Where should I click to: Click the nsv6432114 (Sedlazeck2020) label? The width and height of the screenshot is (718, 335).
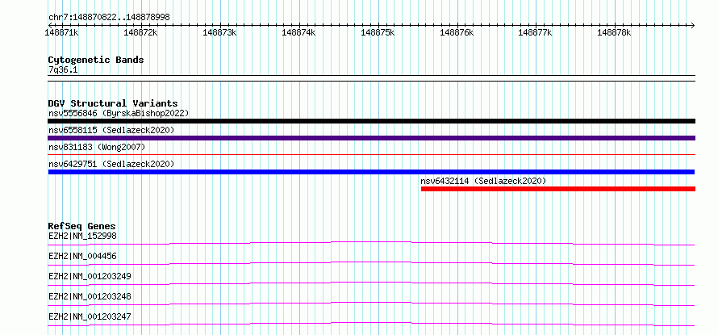(483, 181)
